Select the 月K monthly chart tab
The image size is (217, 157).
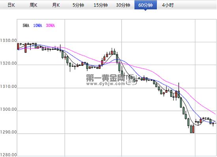56,5
